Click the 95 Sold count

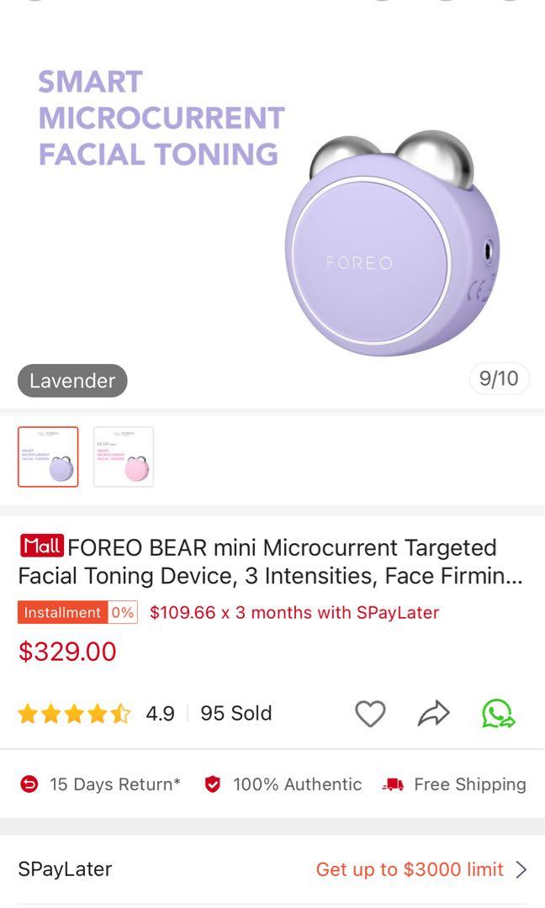pyautogui.click(x=235, y=713)
